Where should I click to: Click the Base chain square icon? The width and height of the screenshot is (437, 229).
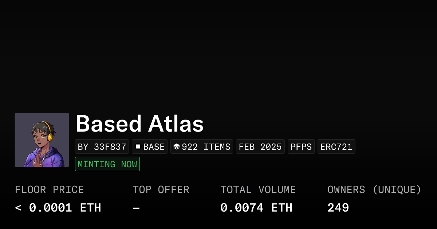tap(138, 146)
